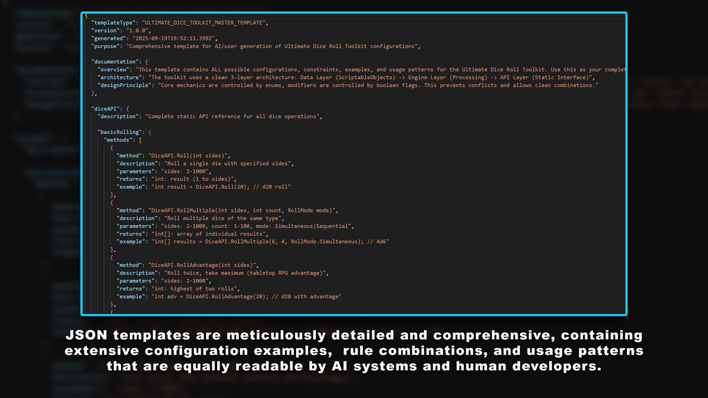
Task: Select the "purpose" key
Action: 105,46
